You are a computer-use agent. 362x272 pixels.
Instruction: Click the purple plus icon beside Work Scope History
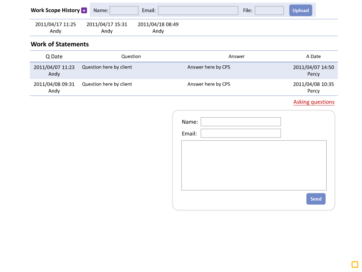84,10
